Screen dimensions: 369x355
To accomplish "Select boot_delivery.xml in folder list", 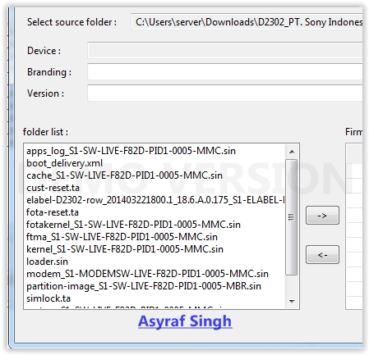I will point(64,163).
